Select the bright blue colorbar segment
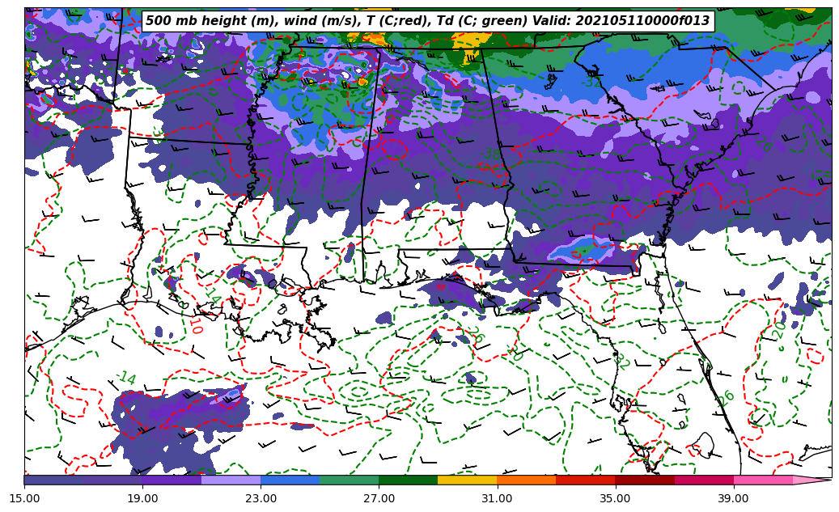Screen dimensions: 839x512 point(290,480)
